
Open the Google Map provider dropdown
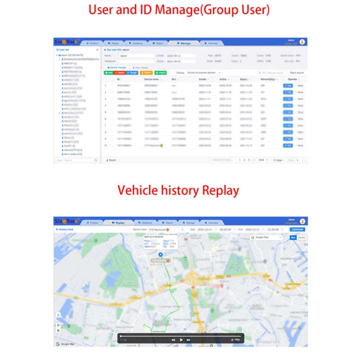click(x=266, y=237)
